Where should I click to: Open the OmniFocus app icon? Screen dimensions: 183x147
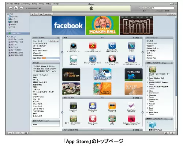click(131, 106)
